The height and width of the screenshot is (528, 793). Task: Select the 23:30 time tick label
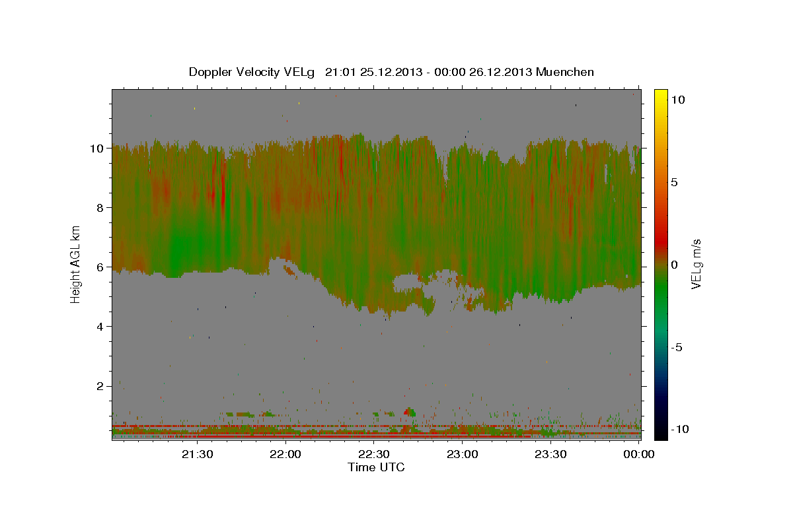point(551,454)
